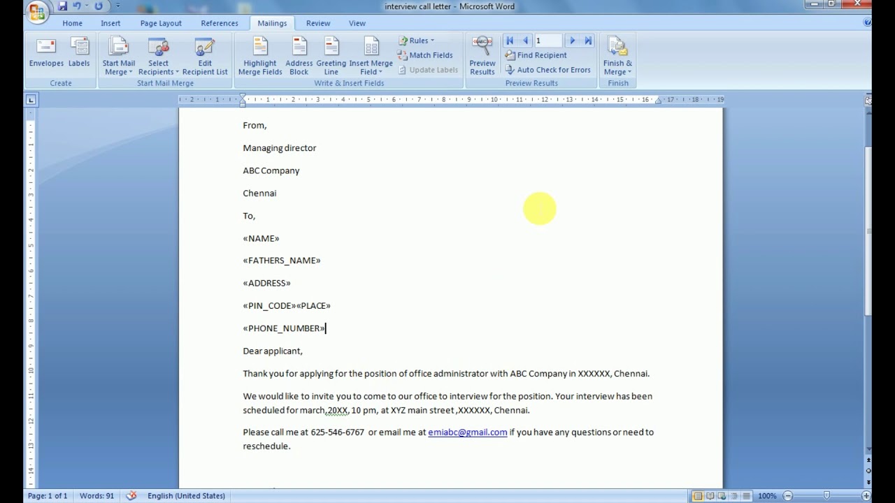Viewport: 895px width, 503px height.
Task: Click Edit Recipient List
Action: [x=205, y=56]
